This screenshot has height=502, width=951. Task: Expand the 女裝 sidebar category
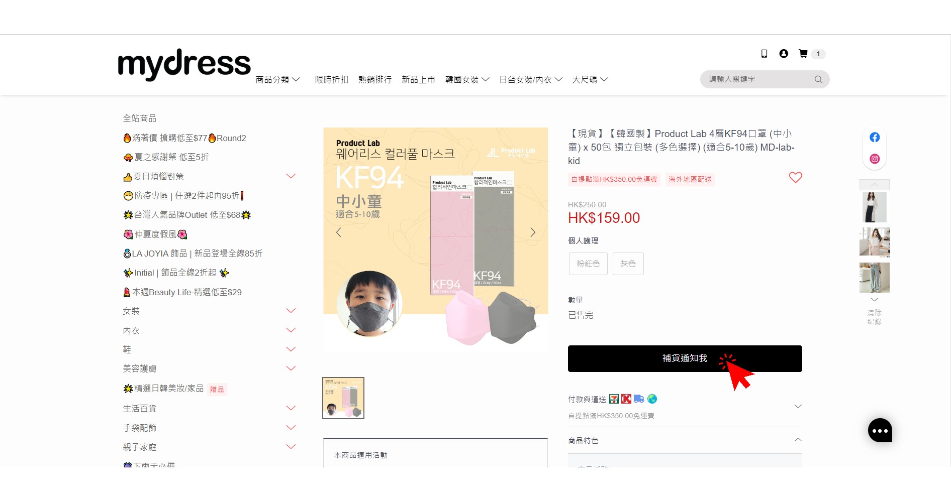pos(291,311)
